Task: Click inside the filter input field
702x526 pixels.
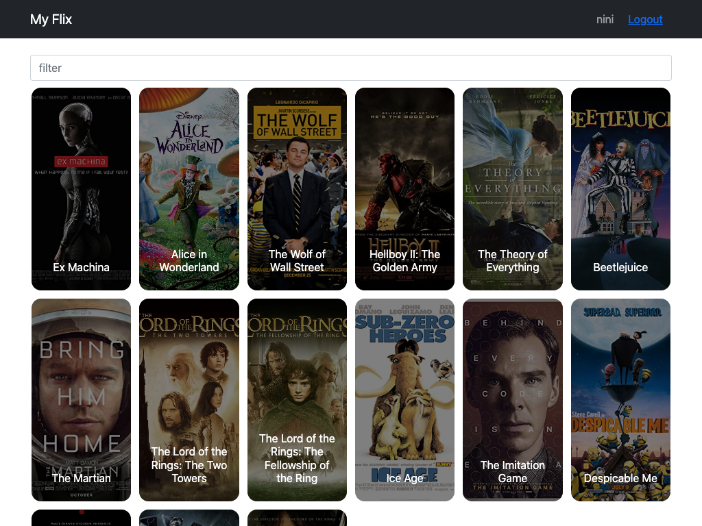Action: pos(351,68)
